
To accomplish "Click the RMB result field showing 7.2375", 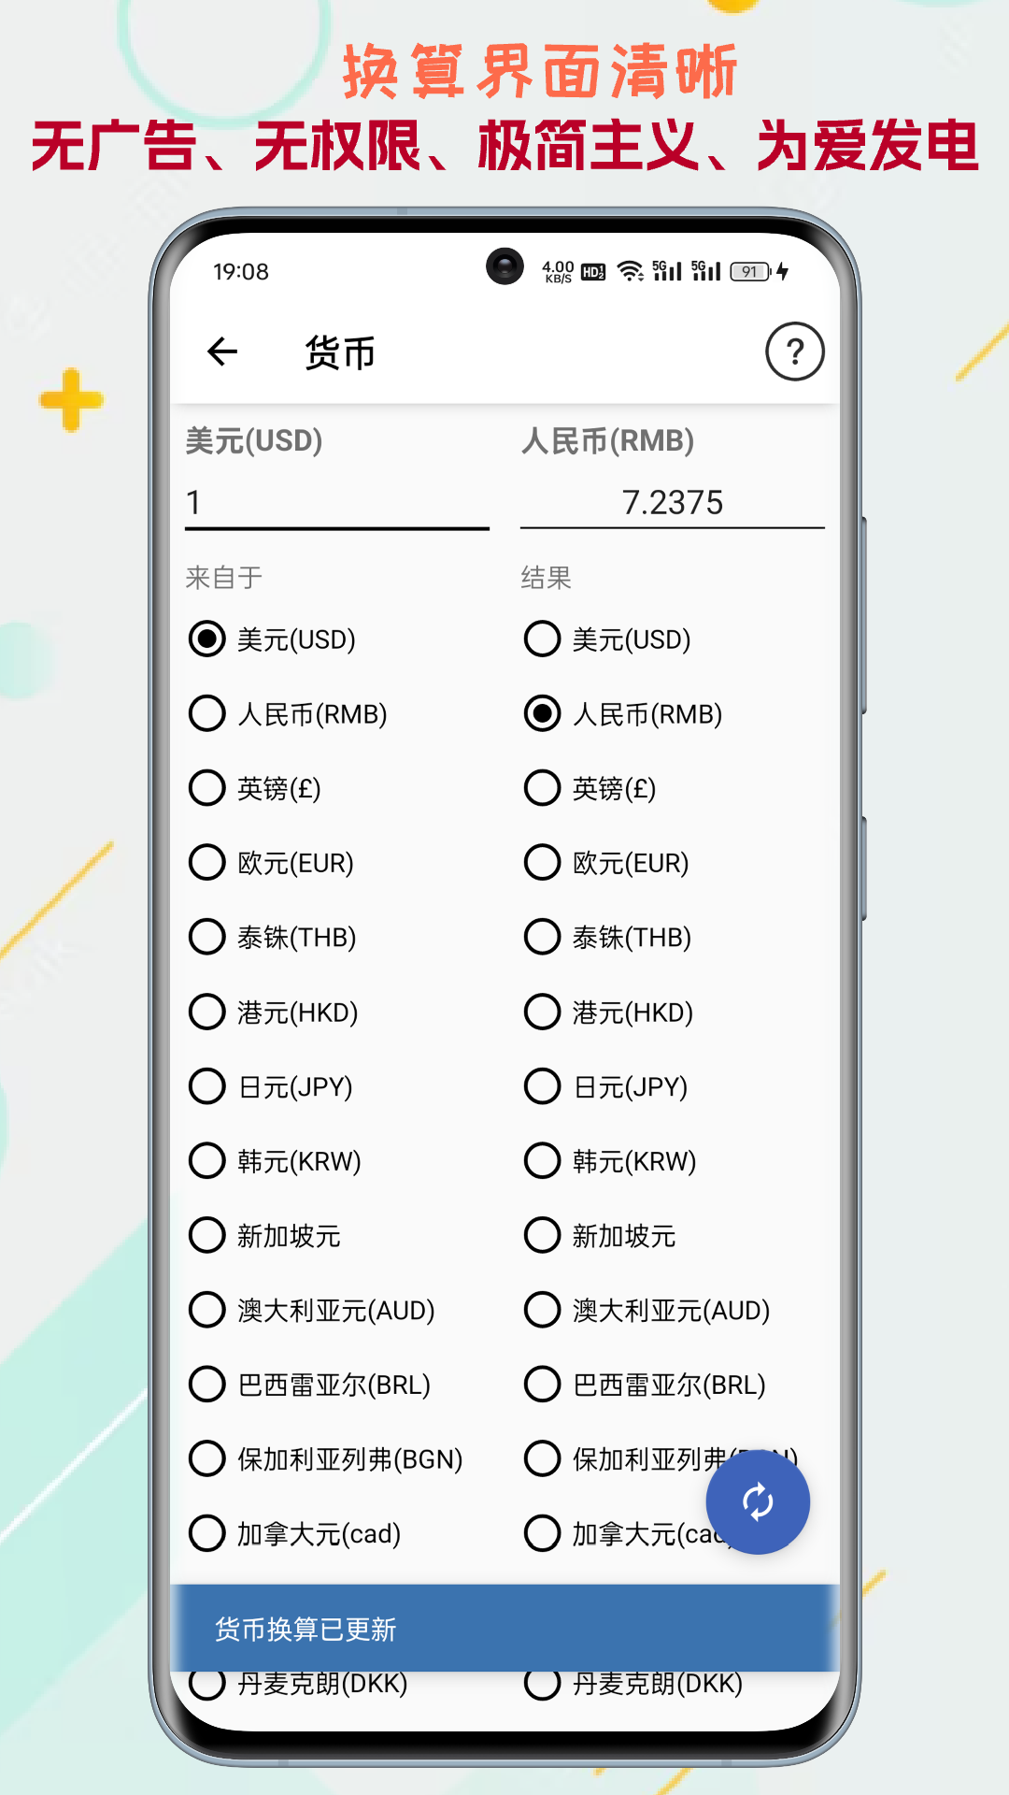I will click(x=672, y=503).
